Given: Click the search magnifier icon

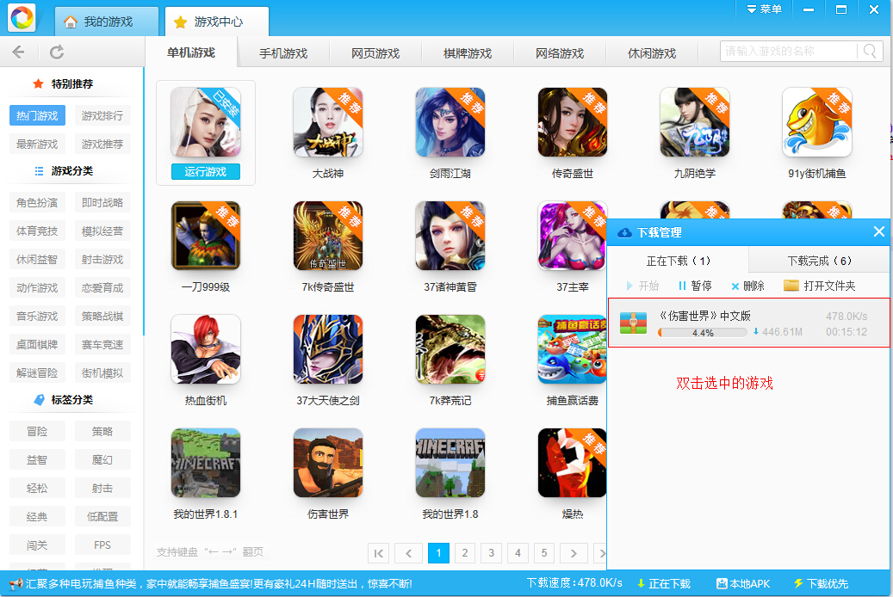Looking at the screenshot, I should click(870, 52).
